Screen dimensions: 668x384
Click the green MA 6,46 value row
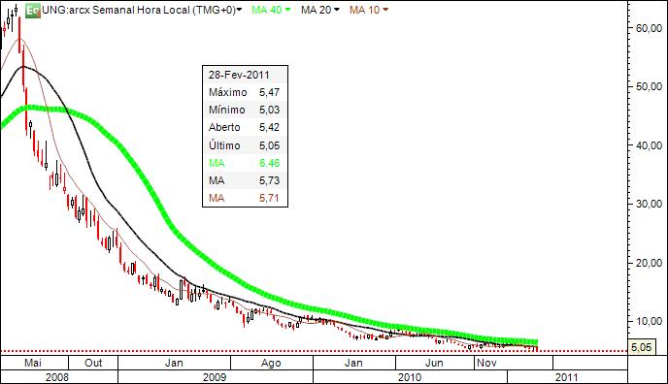click(245, 163)
